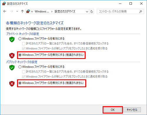Maximize the window

pos(131,4)
